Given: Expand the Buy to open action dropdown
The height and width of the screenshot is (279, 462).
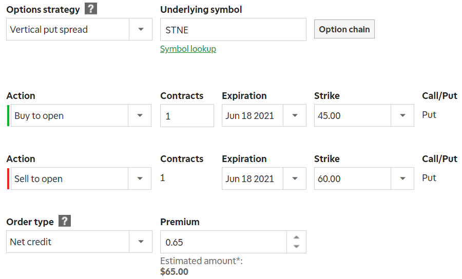Looking at the screenshot, I should click(x=81, y=116).
